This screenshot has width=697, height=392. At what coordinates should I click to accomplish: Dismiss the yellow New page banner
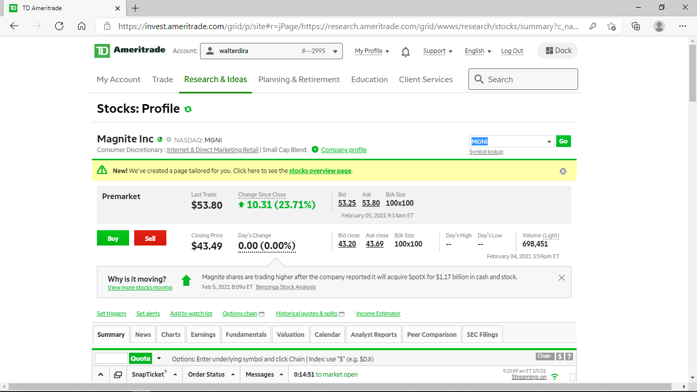[x=563, y=171]
